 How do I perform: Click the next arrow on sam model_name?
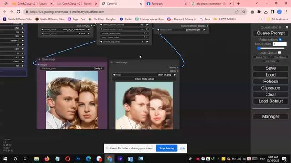pyautogui.click(x=89, y=29)
